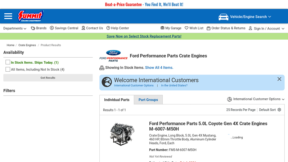Open Ford Performance 5.0L Coyote product title
This screenshot has height=162, width=288.
pyautogui.click(x=208, y=126)
